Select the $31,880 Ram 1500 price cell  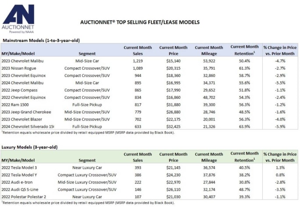point(173,105)
